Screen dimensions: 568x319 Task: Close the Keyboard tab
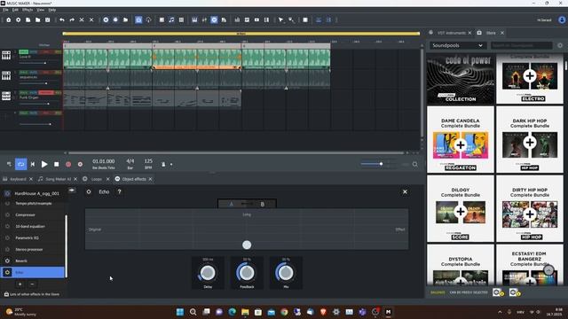pyautogui.click(x=31, y=179)
